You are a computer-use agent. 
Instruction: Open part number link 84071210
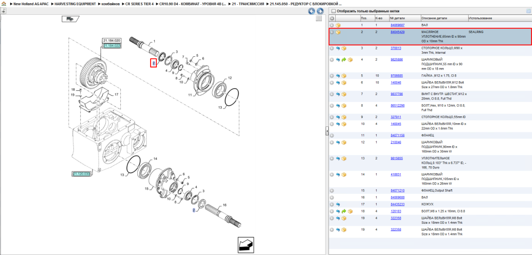(397, 191)
